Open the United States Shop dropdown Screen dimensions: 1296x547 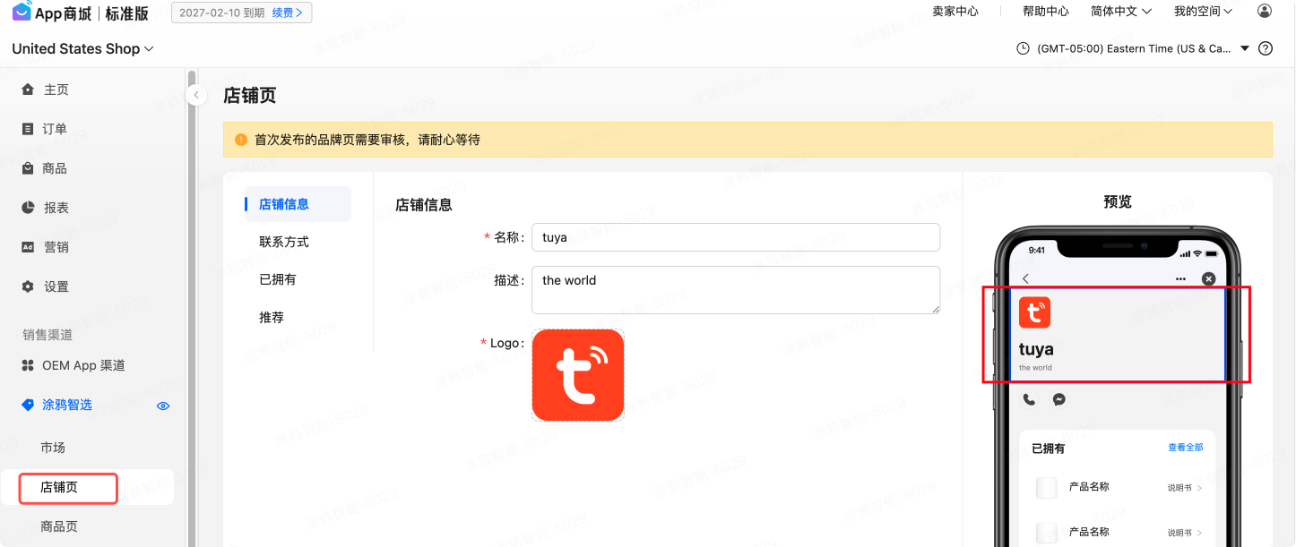(83, 48)
